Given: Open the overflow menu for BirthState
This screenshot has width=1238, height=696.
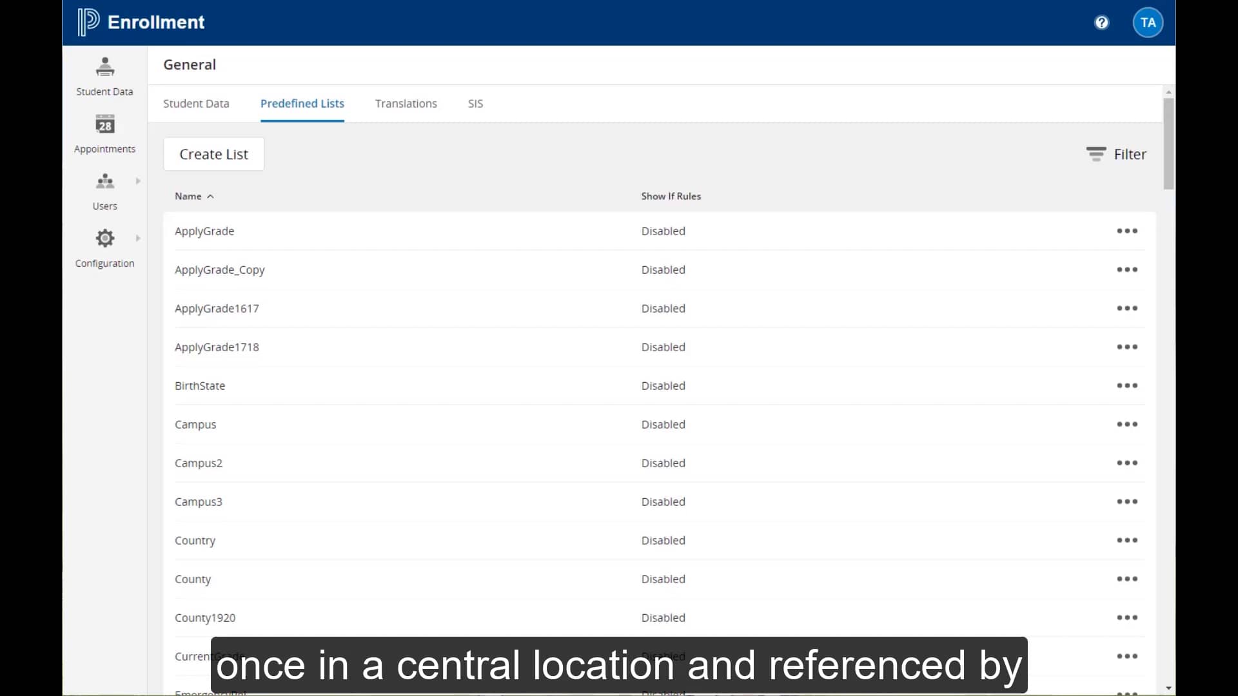Looking at the screenshot, I should pos(1126,385).
